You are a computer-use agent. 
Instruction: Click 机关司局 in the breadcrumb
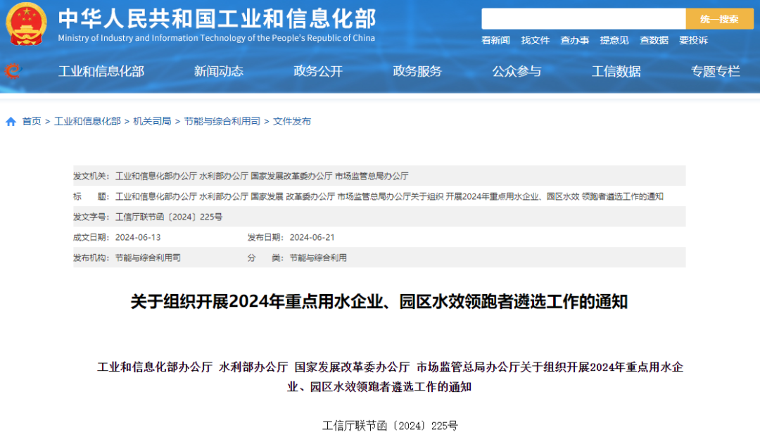click(x=152, y=122)
